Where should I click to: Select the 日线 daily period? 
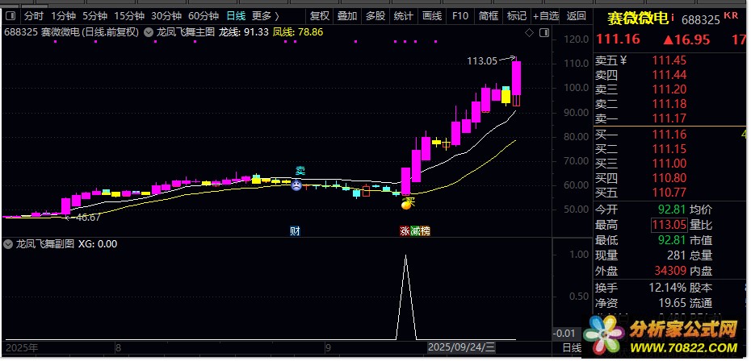236,16
